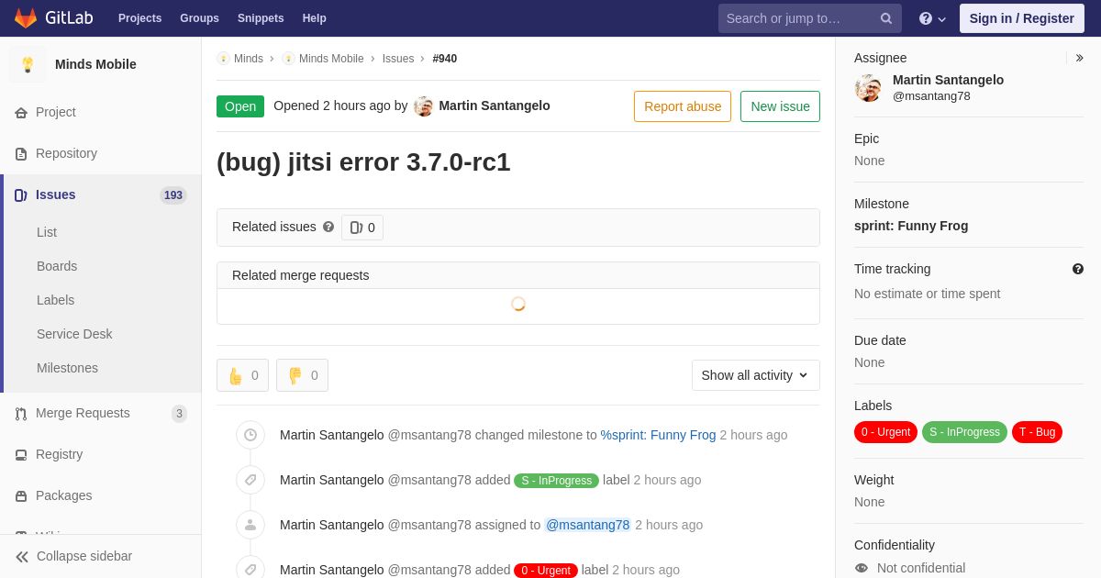The width and height of the screenshot is (1101, 578).
Task: Click the Minds Mobile project title in sidebar
Action: (x=95, y=64)
